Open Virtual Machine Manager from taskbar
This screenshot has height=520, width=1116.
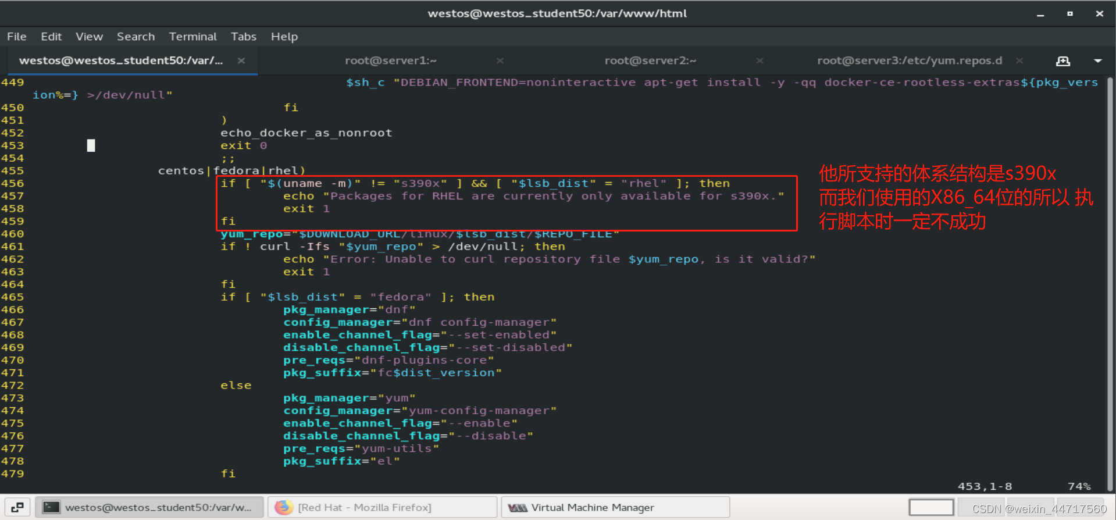(x=615, y=507)
